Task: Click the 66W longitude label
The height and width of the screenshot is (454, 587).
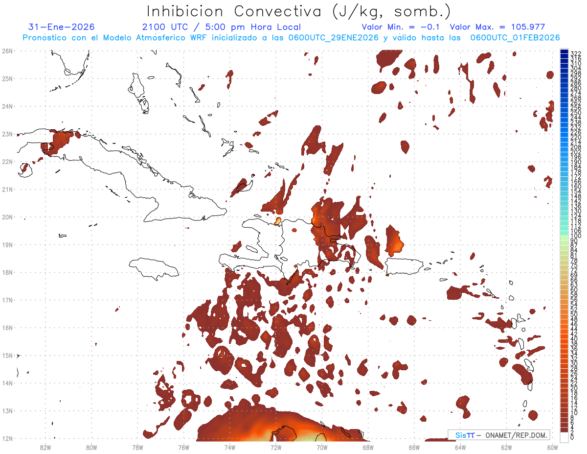Action: [x=414, y=447]
